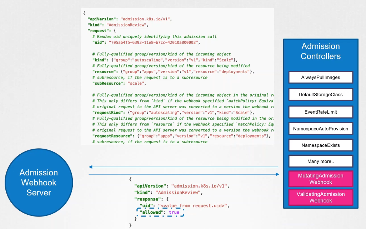Open the Many more.. controller entry
This screenshot has height=229, width=366.
(x=320, y=161)
